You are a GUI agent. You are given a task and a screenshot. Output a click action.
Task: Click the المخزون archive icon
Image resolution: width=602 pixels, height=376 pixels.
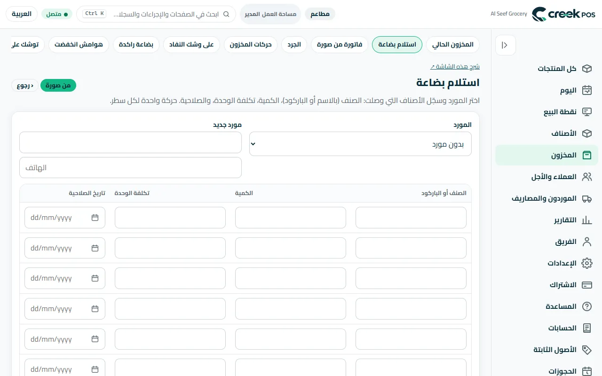click(x=586, y=155)
